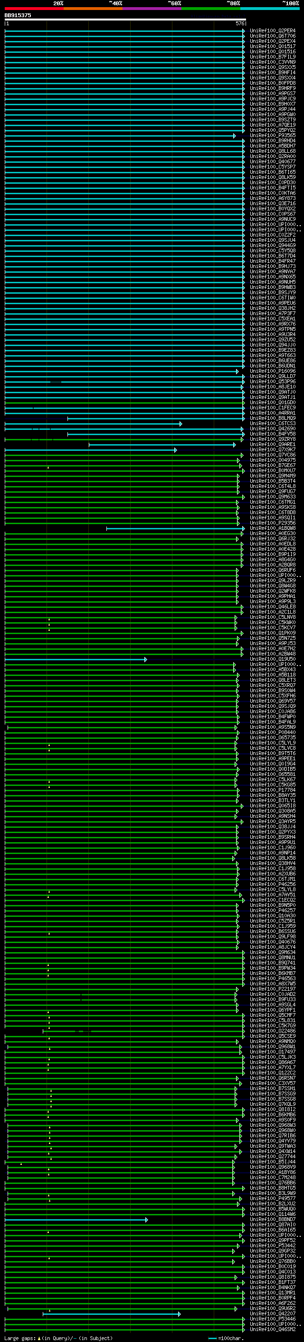Select the UniRef100_C0PD30 label

(x=273, y=183)
